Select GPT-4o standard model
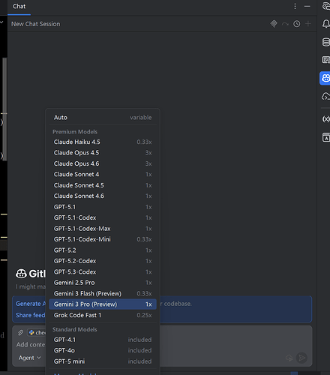The image size is (330, 375). 103,350
